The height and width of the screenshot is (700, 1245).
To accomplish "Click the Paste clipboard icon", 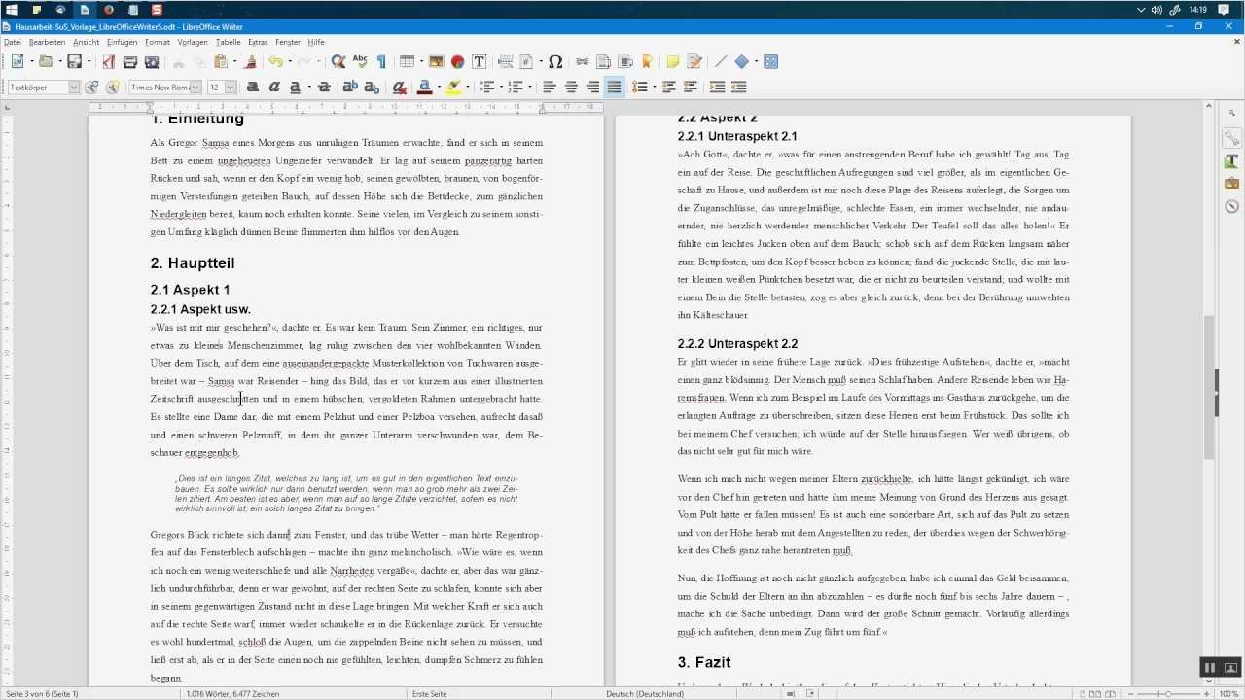I will [221, 62].
